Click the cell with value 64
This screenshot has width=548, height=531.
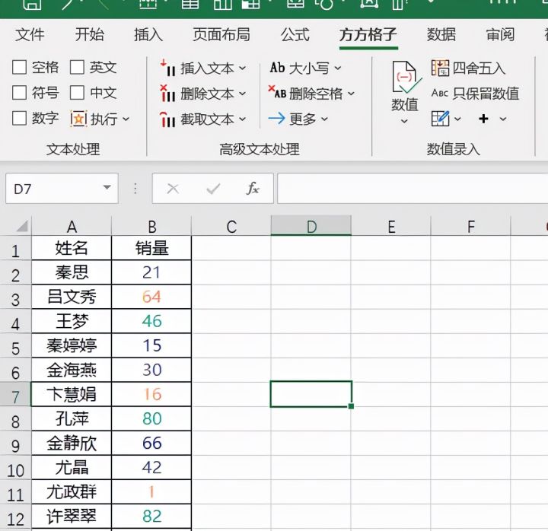[x=151, y=297]
